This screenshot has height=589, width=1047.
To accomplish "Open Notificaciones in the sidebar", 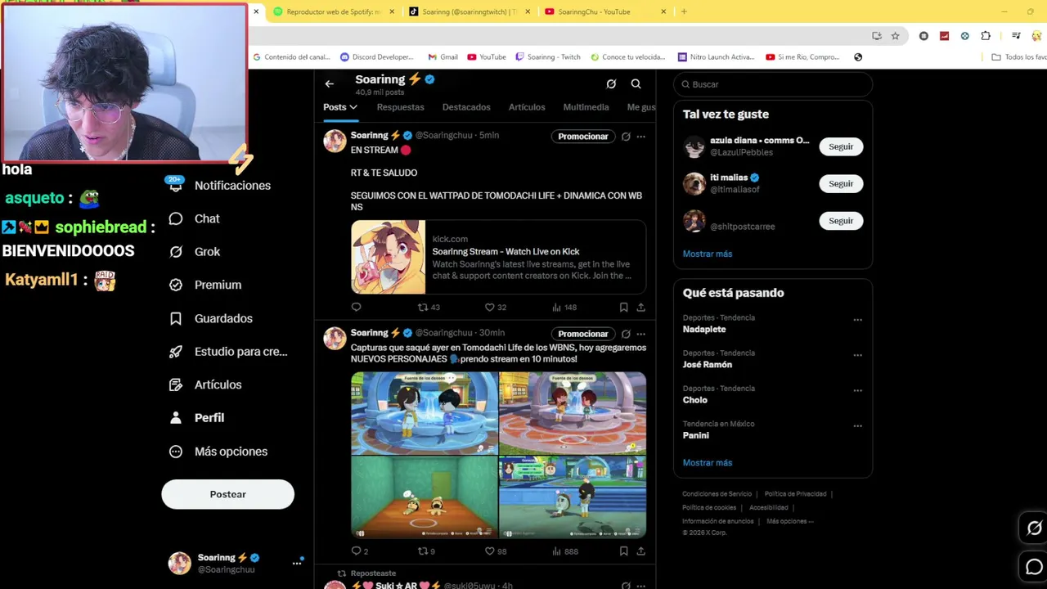I will (x=221, y=186).
